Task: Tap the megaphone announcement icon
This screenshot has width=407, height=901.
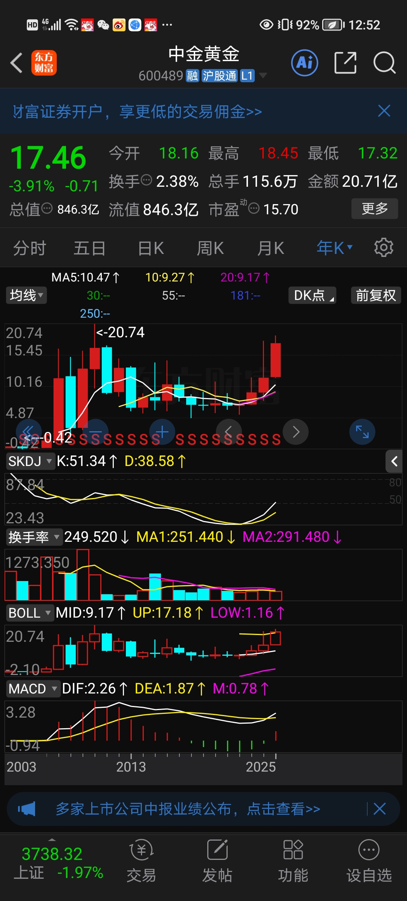Action: pyautogui.click(x=26, y=809)
